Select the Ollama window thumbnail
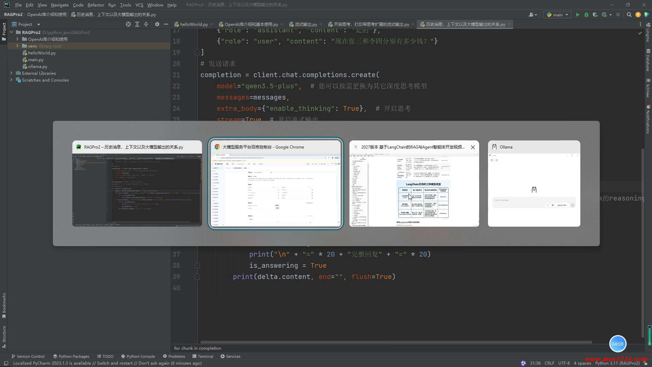Image resolution: width=652 pixels, height=367 pixels. (534, 190)
